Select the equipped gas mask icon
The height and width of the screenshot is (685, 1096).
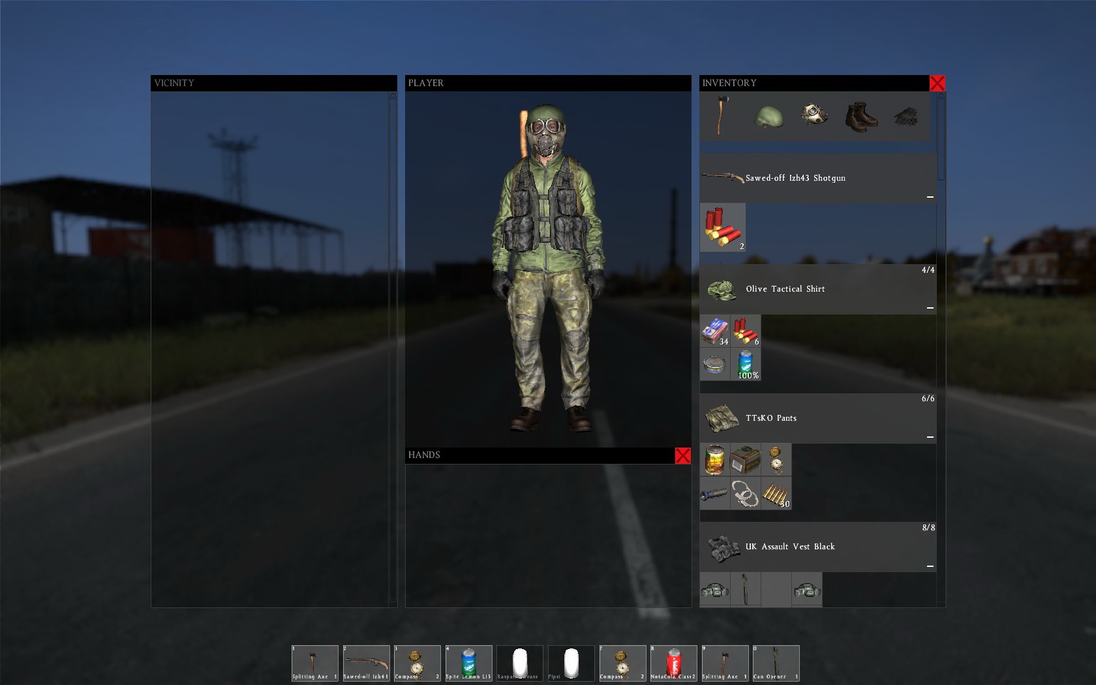(x=814, y=115)
